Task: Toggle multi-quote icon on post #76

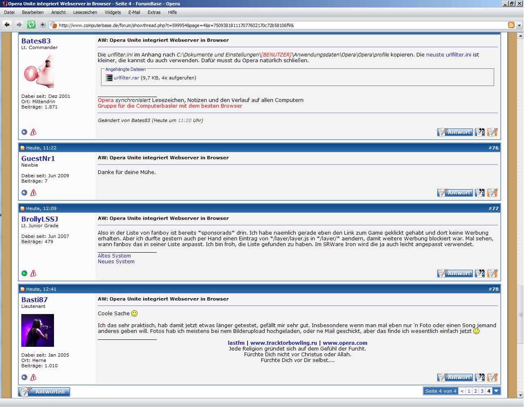Action: click(480, 193)
